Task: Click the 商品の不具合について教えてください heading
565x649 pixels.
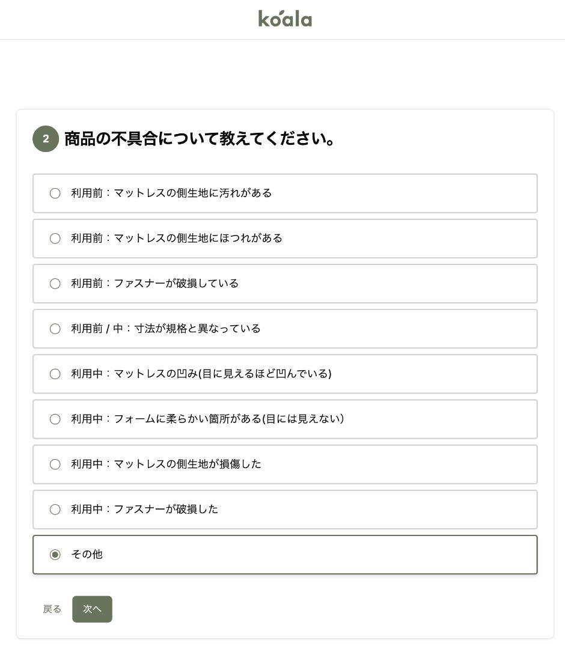Action: pos(200,139)
